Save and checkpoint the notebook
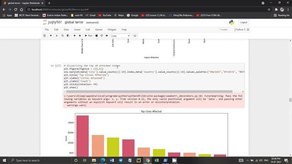 pos(45,36)
